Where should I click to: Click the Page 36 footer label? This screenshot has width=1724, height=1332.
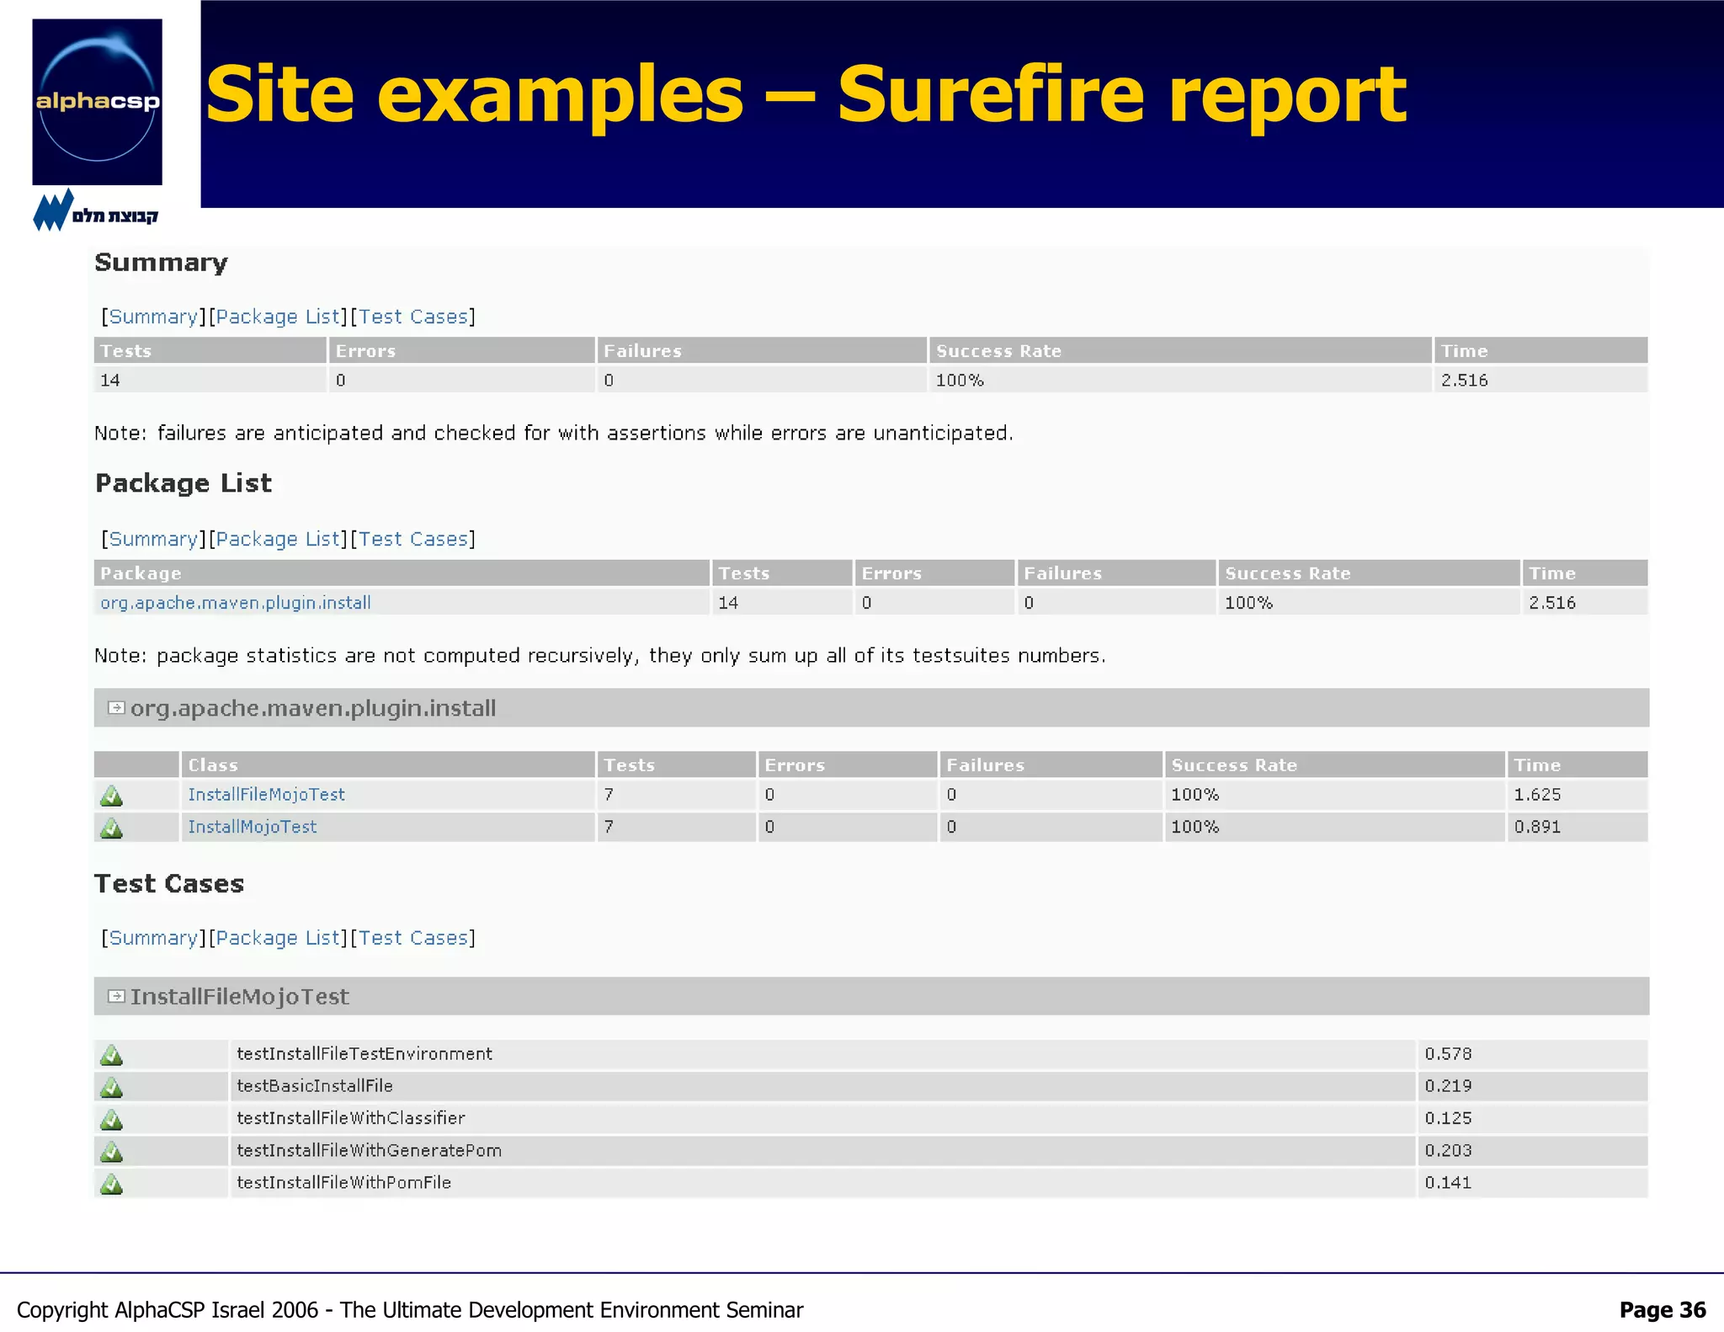pos(1662,1310)
